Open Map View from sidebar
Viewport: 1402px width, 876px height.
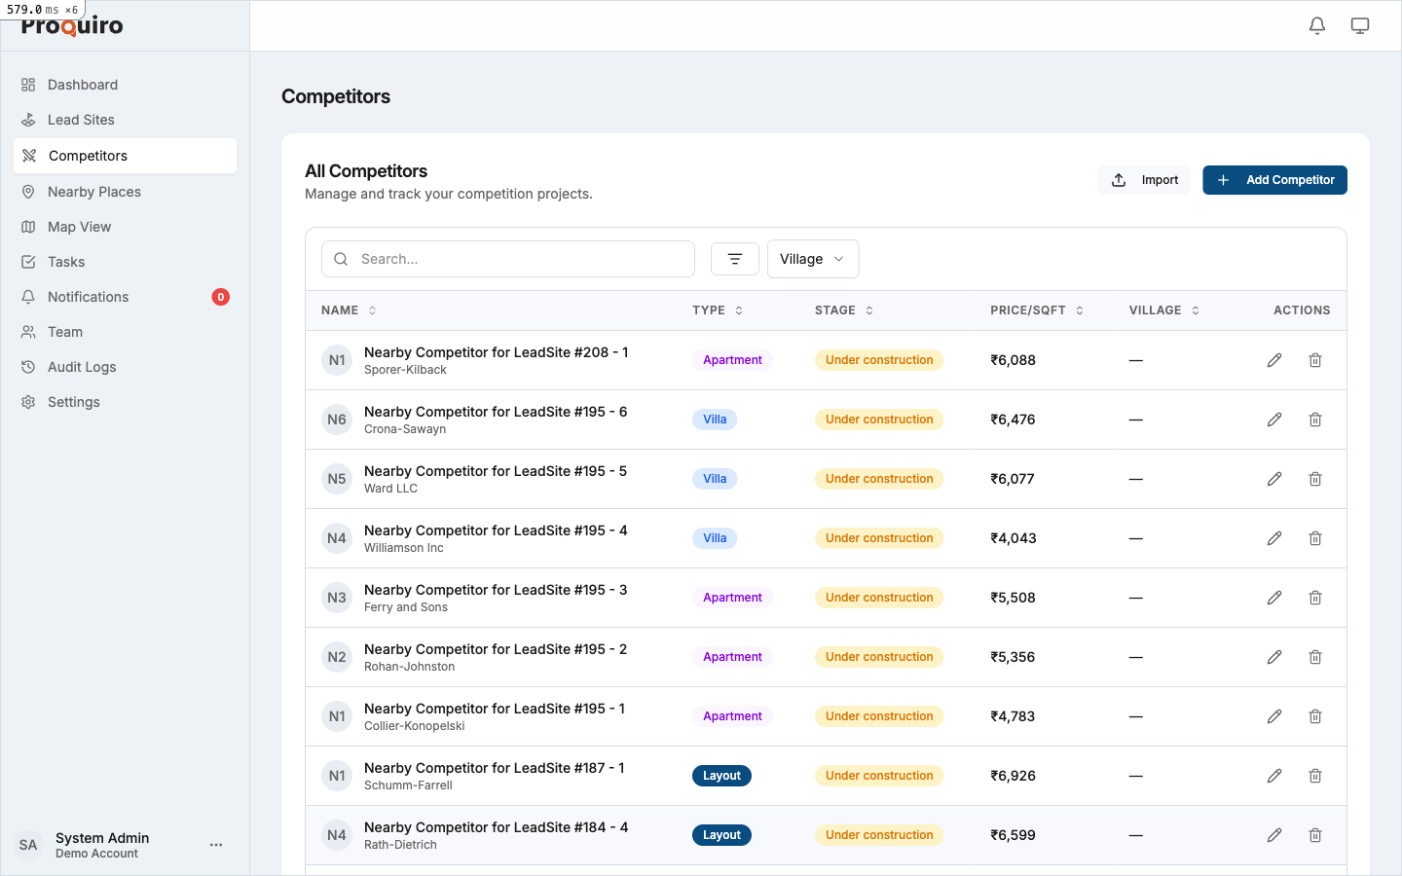(x=79, y=227)
